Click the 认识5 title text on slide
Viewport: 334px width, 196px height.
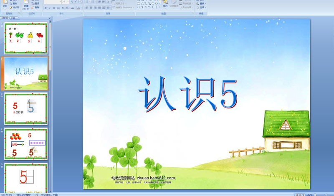click(188, 94)
